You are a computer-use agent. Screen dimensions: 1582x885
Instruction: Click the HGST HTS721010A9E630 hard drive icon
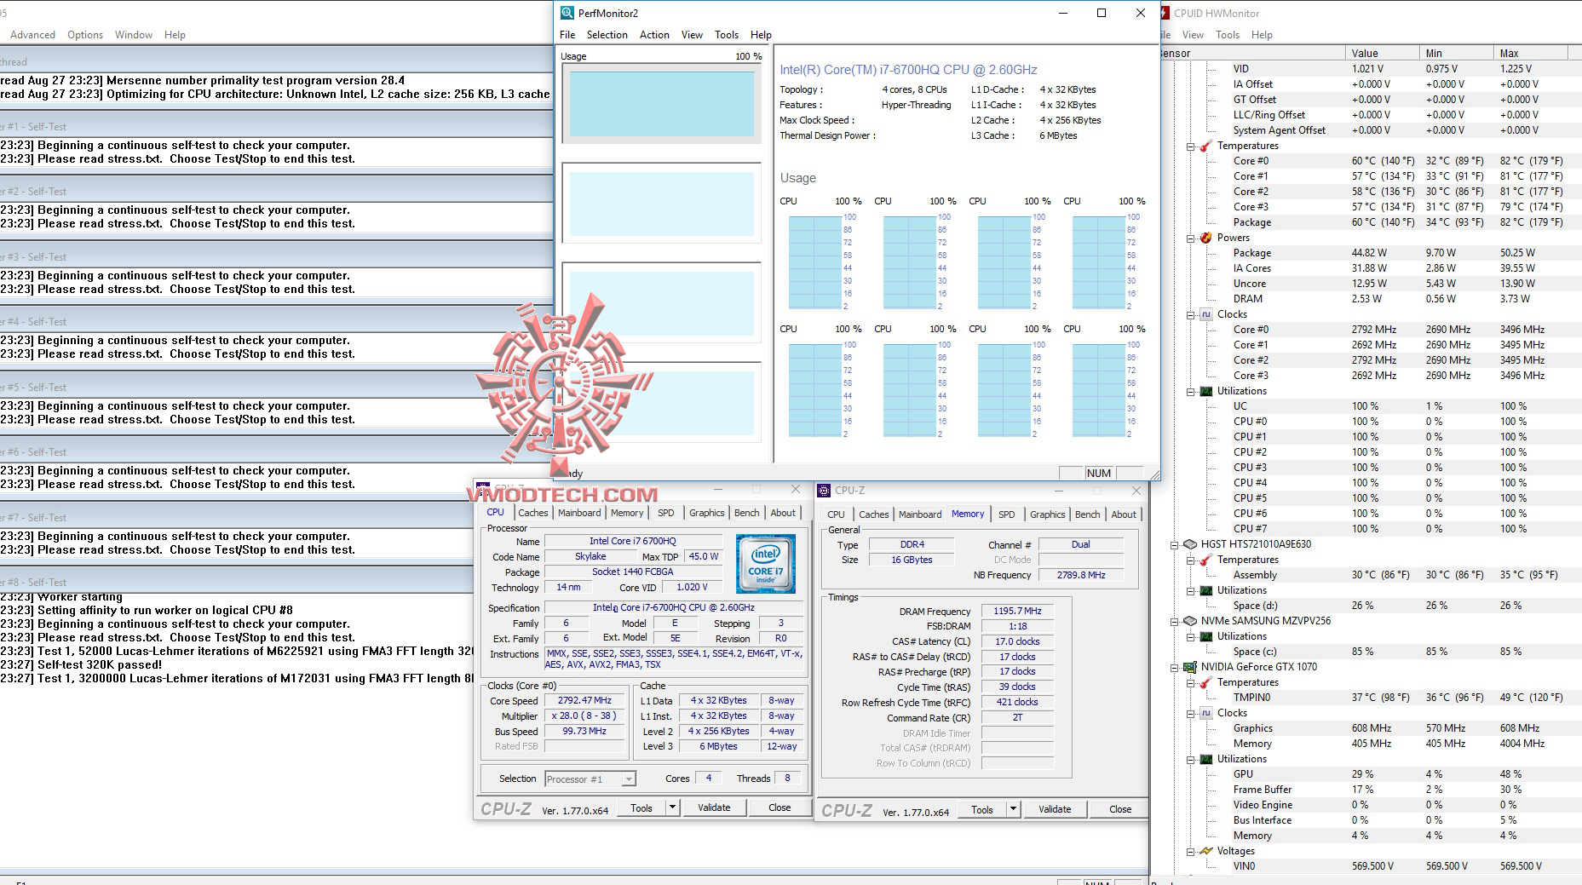click(1189, 544)
